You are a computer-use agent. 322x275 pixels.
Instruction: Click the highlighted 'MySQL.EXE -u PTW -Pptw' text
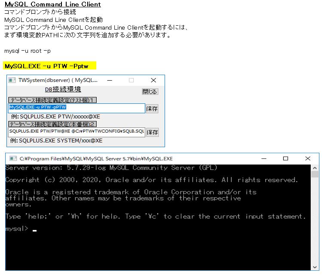point(46,66)
